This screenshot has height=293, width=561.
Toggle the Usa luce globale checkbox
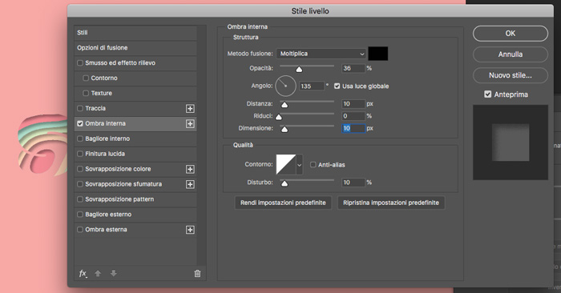(x=337, y=86)
